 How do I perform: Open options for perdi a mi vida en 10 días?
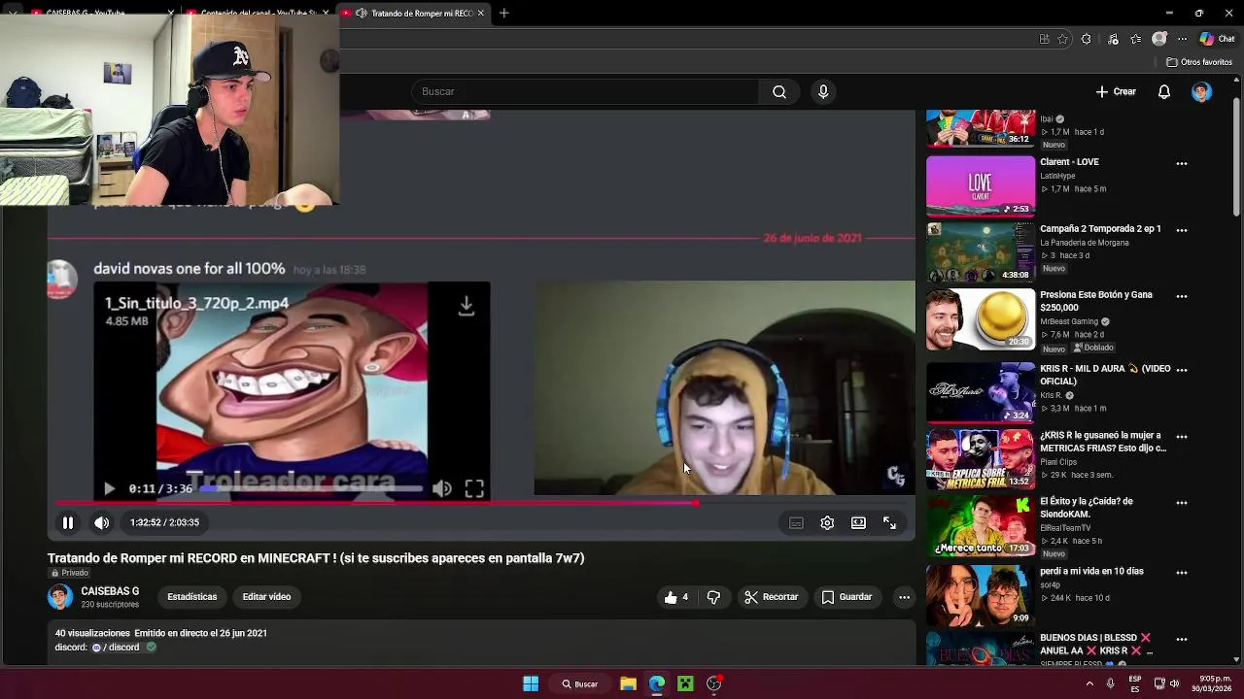click(1182, 573)
